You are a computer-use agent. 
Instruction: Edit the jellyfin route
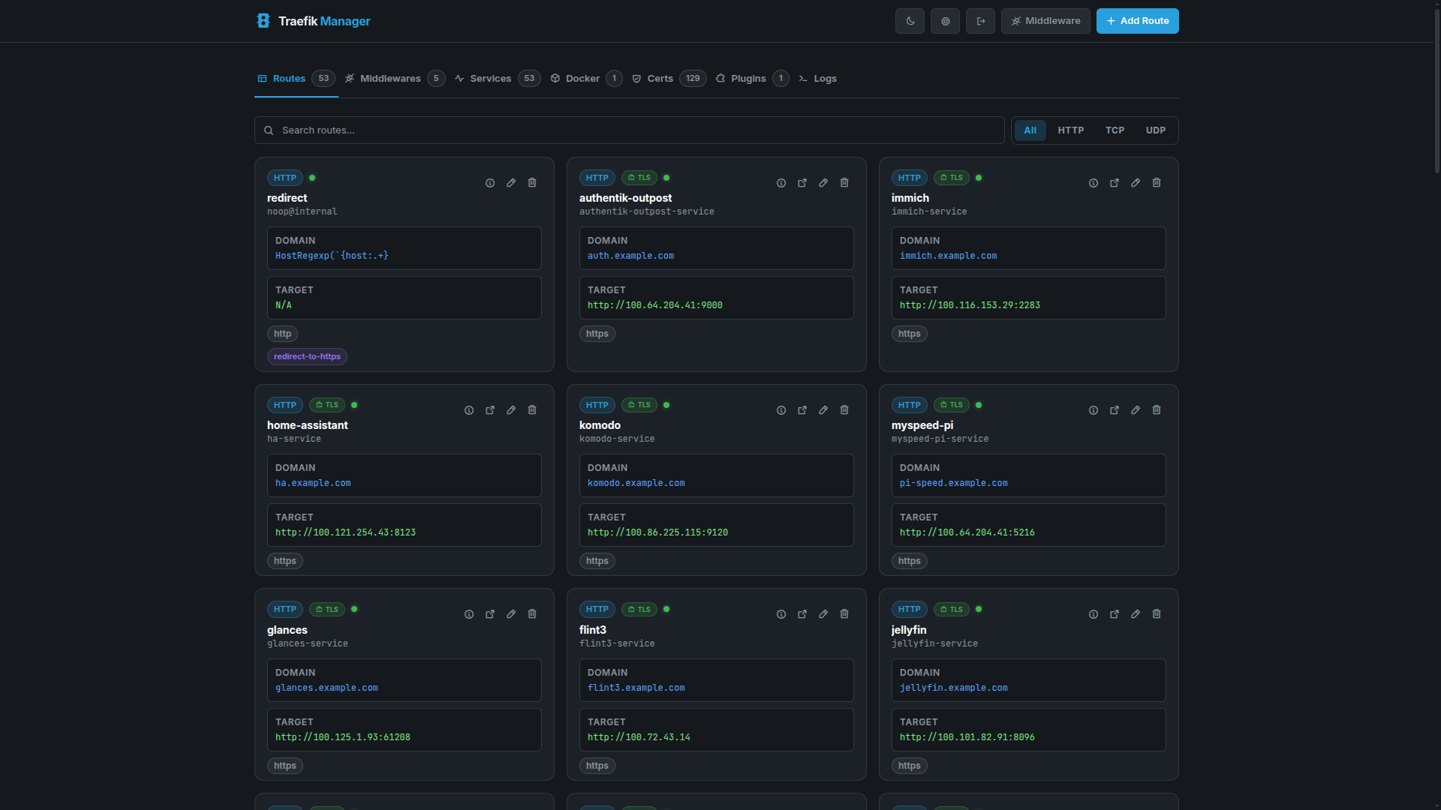[x=1135, y=613]
